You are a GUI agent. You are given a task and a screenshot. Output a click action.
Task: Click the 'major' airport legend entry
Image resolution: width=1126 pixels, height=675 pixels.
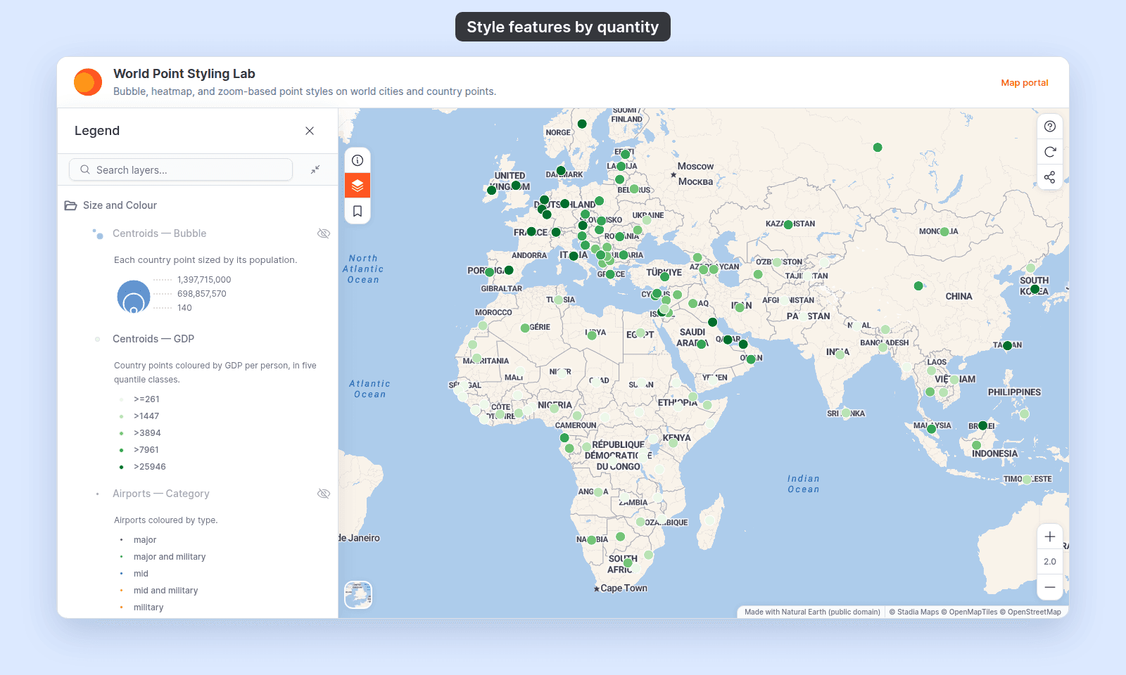[145, 540]
